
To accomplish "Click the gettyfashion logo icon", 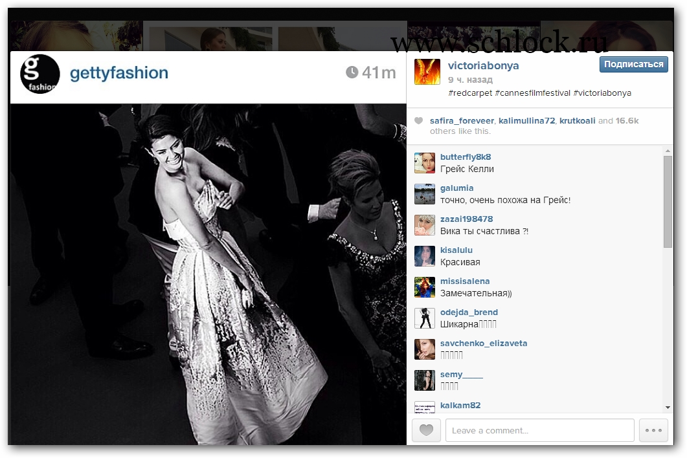I will point(40,74).
